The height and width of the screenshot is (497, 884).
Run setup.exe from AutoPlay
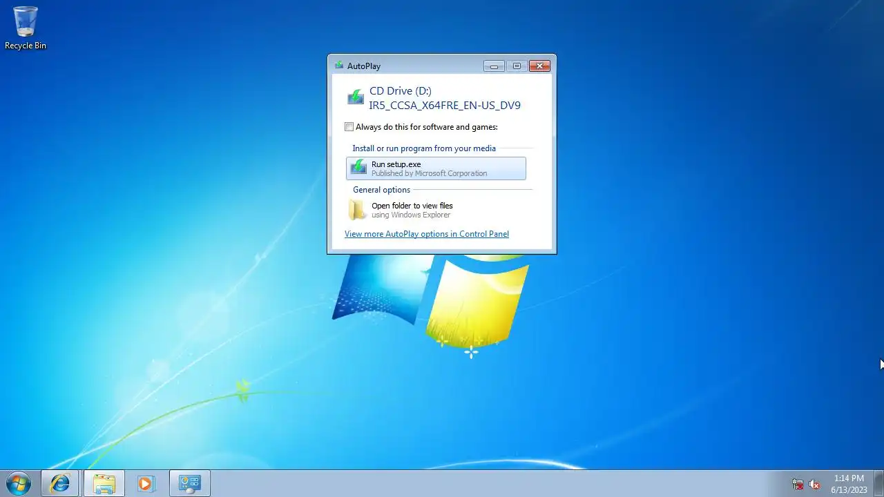(x=436, y=168)
